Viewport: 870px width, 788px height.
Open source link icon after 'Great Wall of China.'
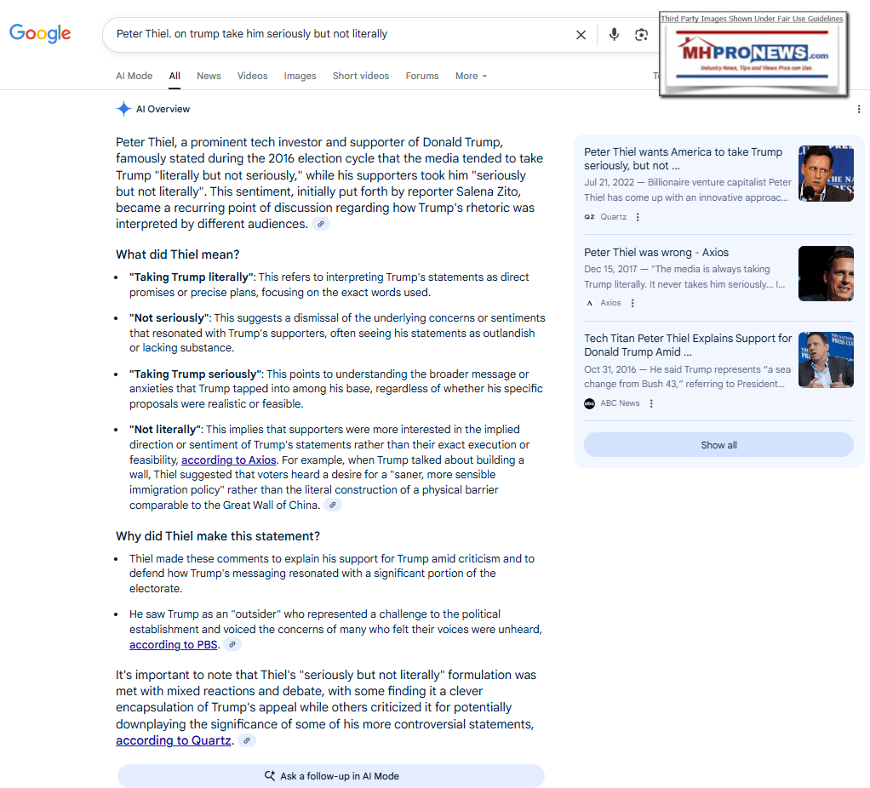tap(332, 505)
